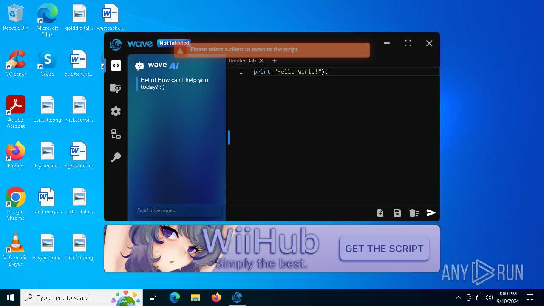Close the Wave window
544x306 pixels.
click(429, 43)
